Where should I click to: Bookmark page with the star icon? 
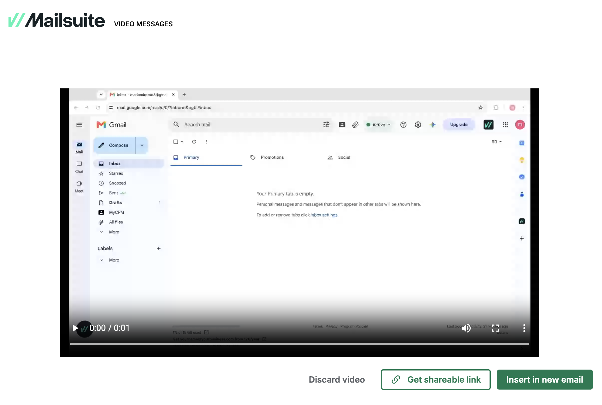(480, 107)
